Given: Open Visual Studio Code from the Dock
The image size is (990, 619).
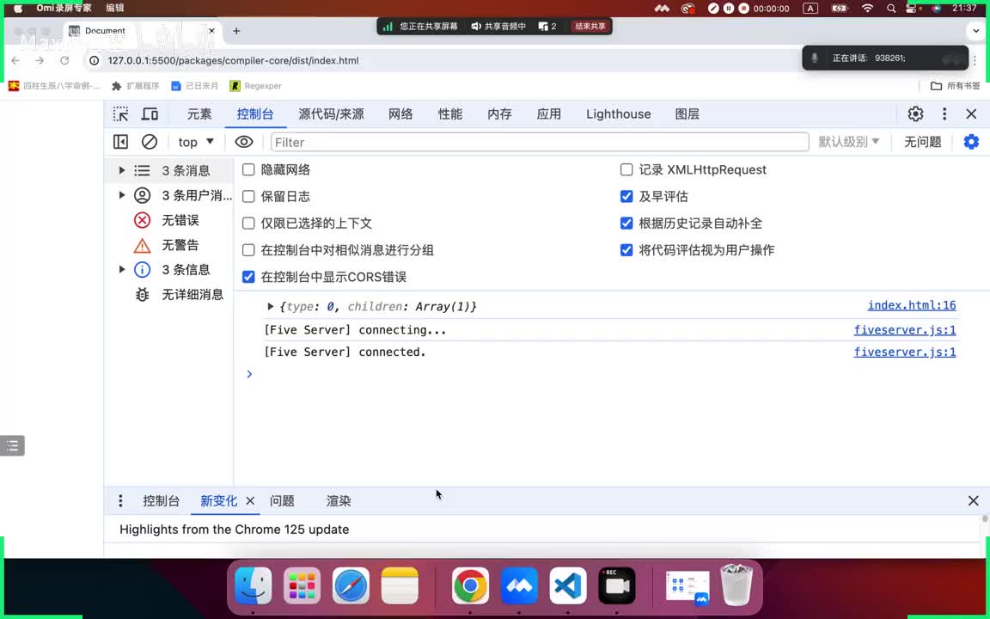Looking at the screenshot, I should [567, 585].
